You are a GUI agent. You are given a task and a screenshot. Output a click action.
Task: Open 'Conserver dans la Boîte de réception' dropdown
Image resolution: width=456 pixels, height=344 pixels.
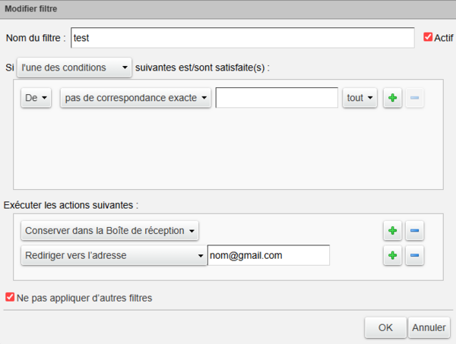pos(109,231)
